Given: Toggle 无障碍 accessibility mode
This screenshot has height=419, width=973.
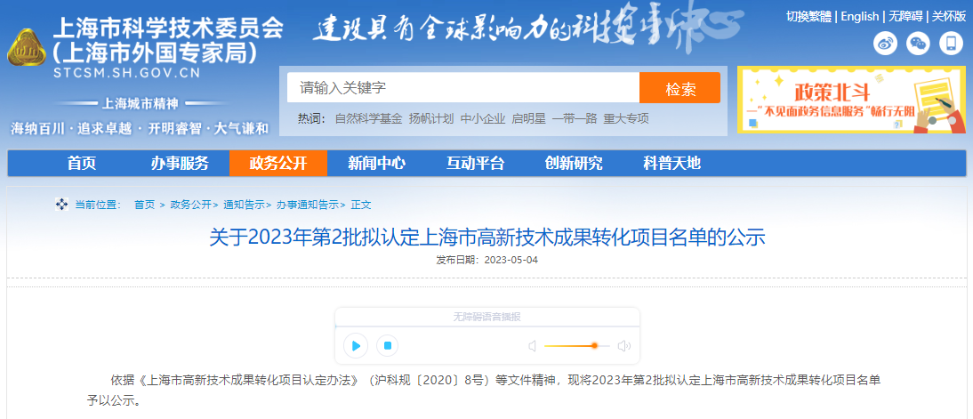Looking at the screenshot, I should (x=905, y=17).
